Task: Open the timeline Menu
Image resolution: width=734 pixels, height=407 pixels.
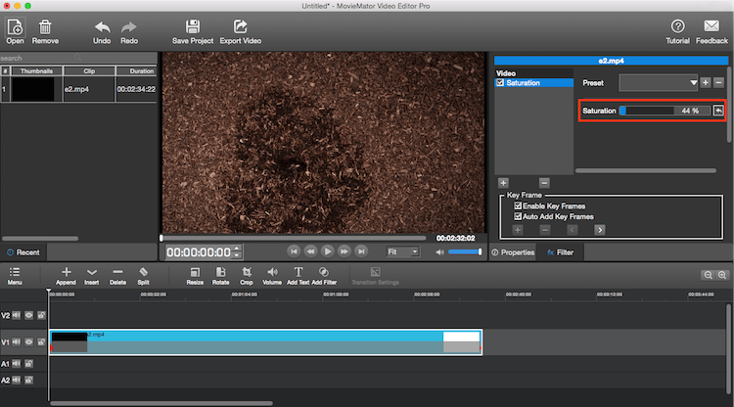Action: pos(15,276)
